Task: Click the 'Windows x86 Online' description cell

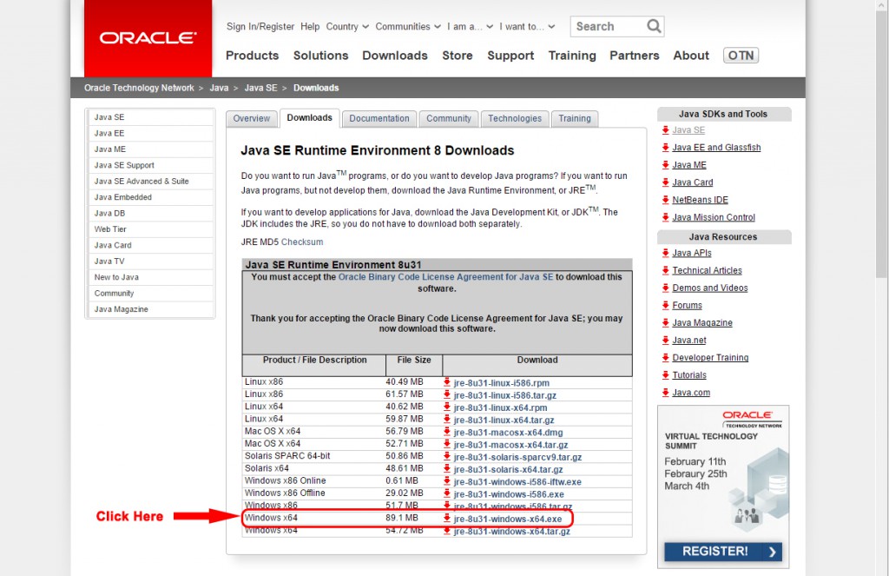Action: pos(285,480)
